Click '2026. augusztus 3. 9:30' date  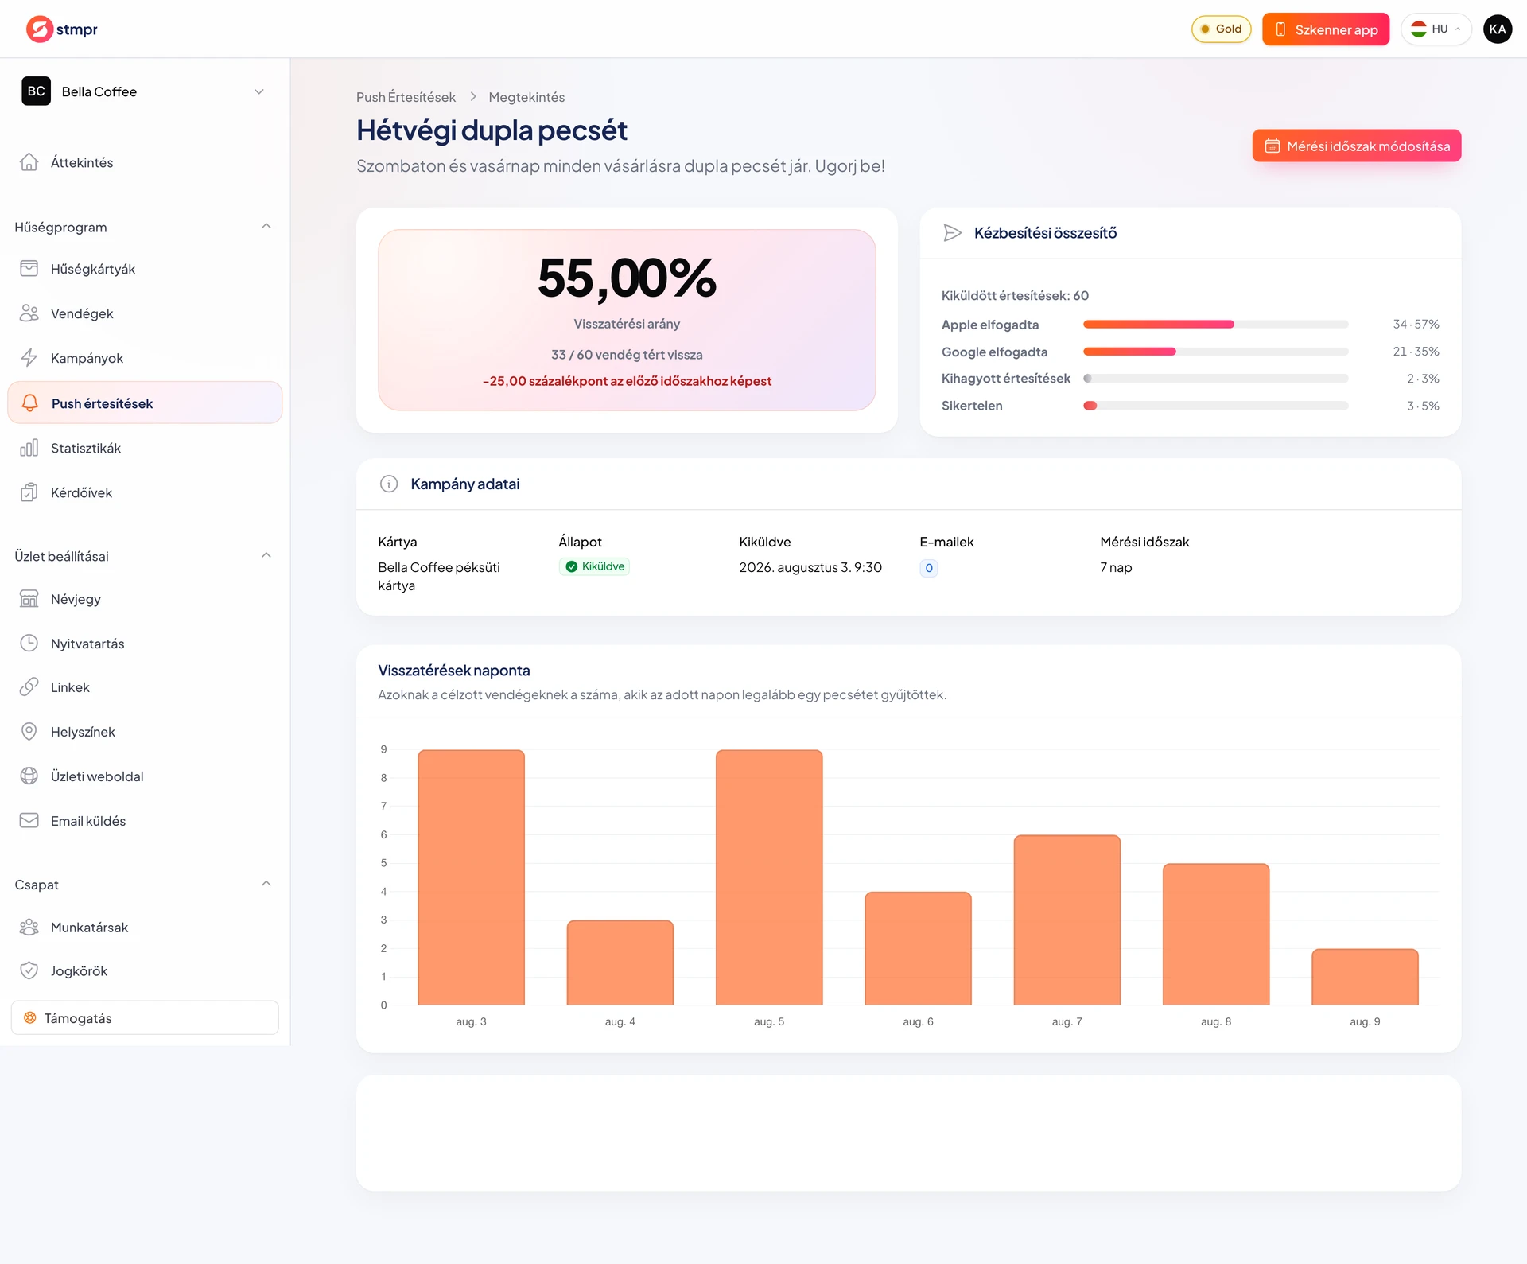pos(810,567)
